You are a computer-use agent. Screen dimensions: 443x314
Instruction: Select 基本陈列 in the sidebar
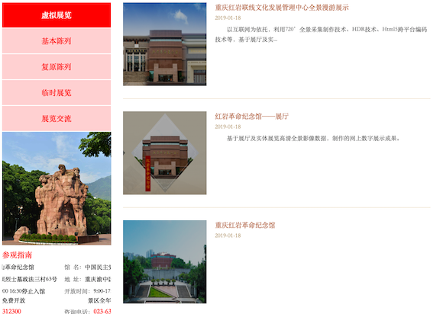pyautogui.click(x=57, y=41)
